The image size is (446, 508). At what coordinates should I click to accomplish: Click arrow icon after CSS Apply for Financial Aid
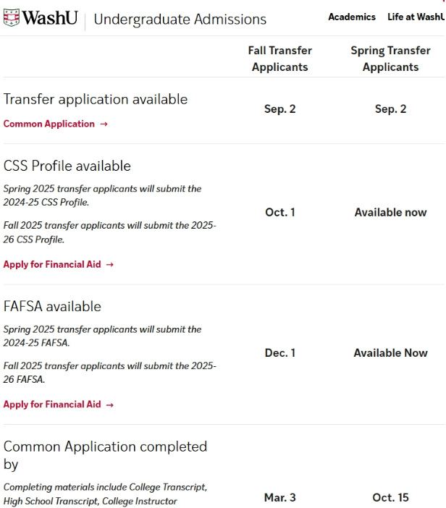tap(110, 265)
